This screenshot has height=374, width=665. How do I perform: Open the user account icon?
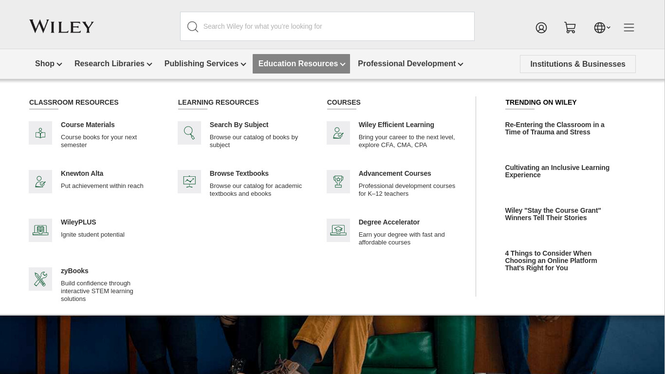tap(541, 28)
